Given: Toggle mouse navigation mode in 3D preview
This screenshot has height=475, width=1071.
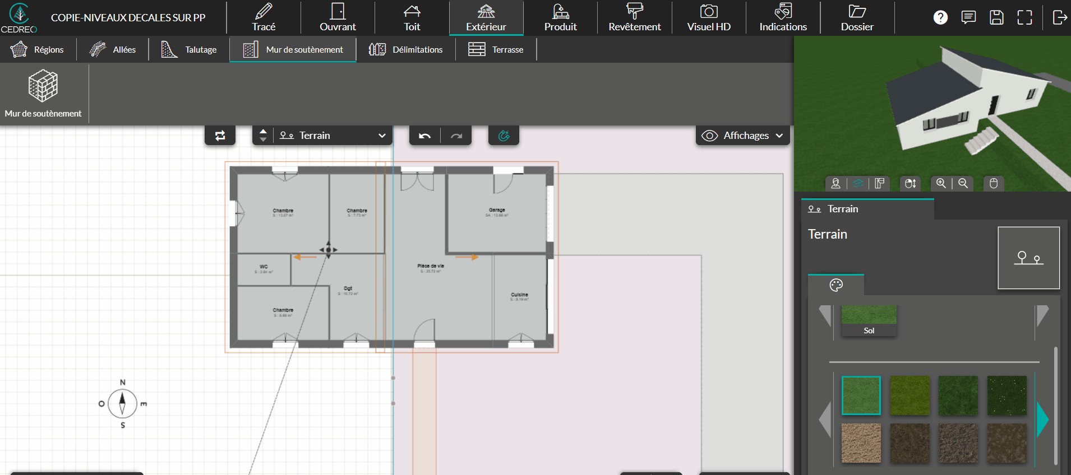Looking at the screenshot, I should [x=993, y=183].
